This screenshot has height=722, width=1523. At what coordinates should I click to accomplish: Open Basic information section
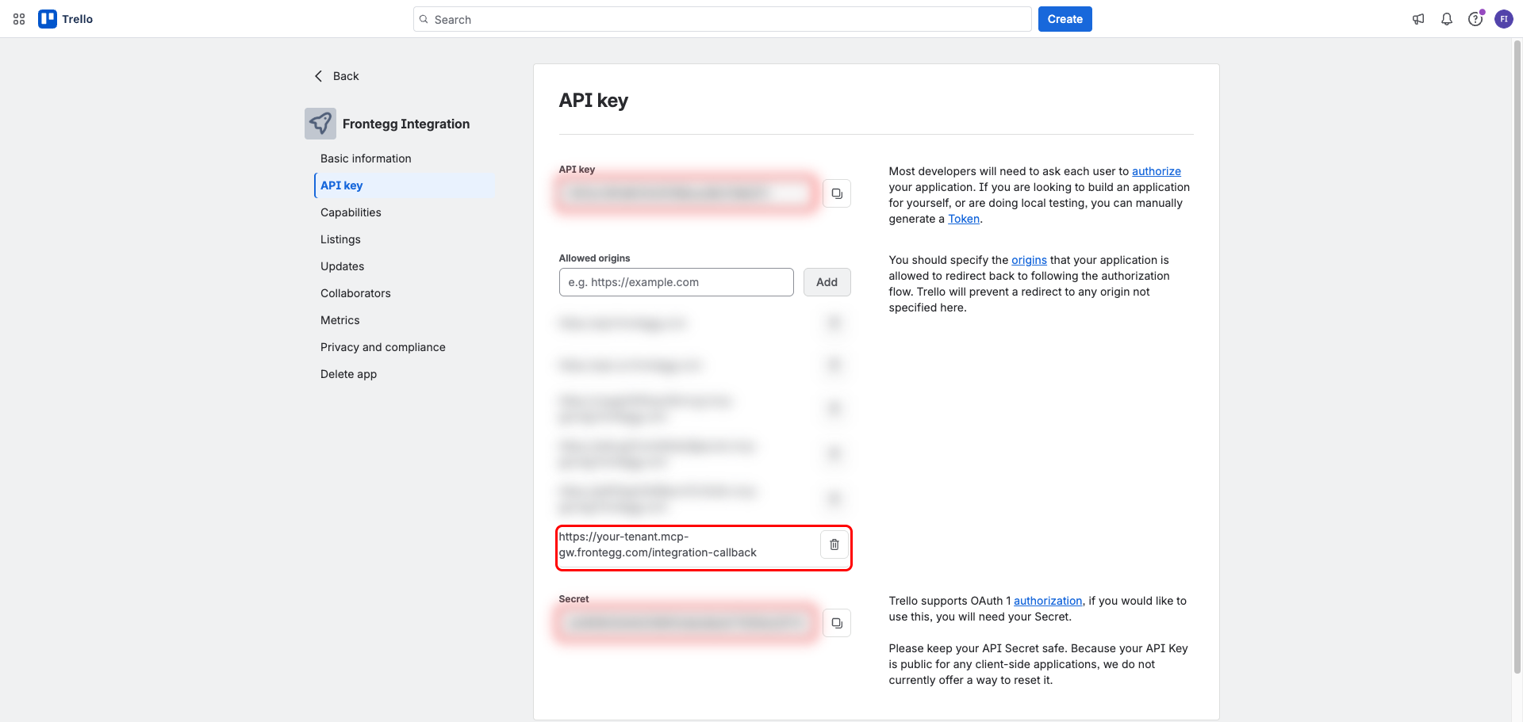[366, 159]
